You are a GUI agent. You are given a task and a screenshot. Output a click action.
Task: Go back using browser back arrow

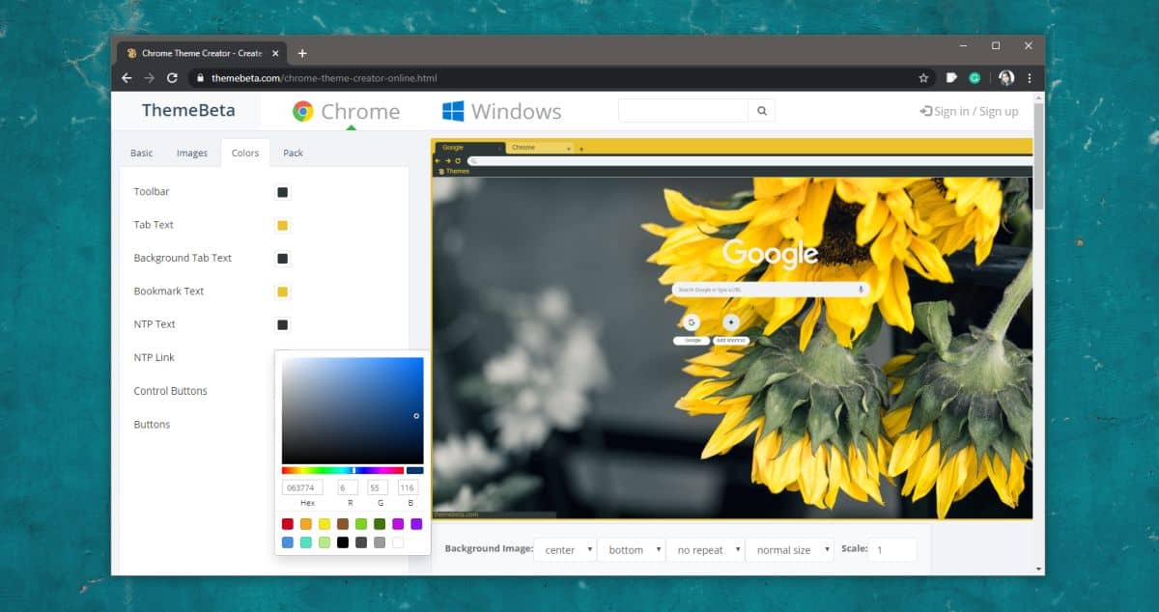pos(127,78)
